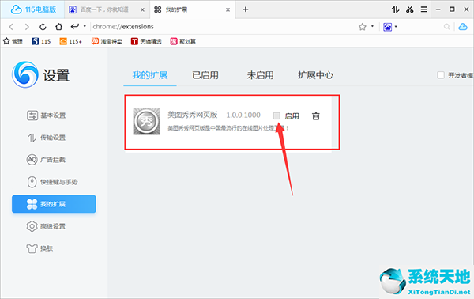Open the 115 cloud icon in toolbar
The width and height of the screenshot is (474, 299).
pos(463,27)
